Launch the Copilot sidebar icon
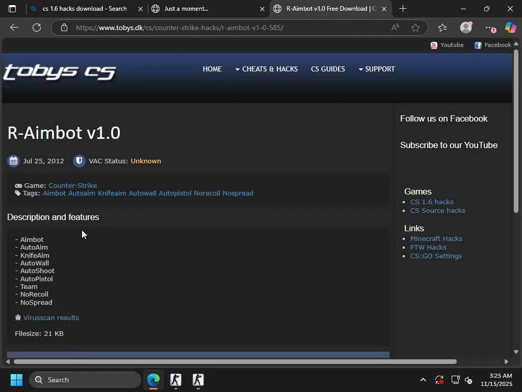 [x=510, y=28]
